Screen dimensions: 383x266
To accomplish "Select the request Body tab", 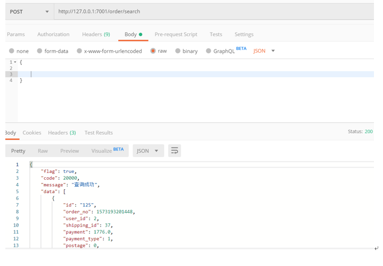I will tap(133, 35).
